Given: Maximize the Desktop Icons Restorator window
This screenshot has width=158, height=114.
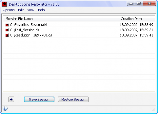Looking at the screenshot, I should pyautogui.click(x=139, y=3).
